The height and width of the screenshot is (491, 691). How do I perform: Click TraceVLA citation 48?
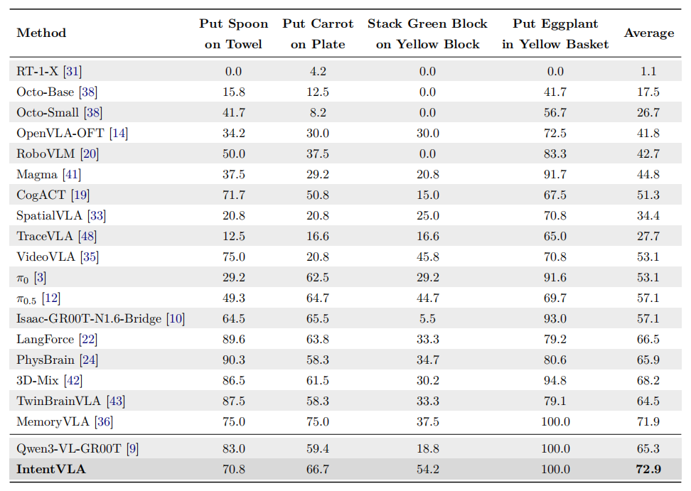(x=87, y=237)
